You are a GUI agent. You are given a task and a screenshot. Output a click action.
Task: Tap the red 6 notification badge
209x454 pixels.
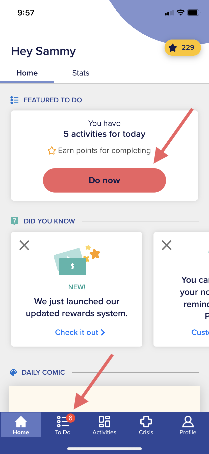pos(70,418)
